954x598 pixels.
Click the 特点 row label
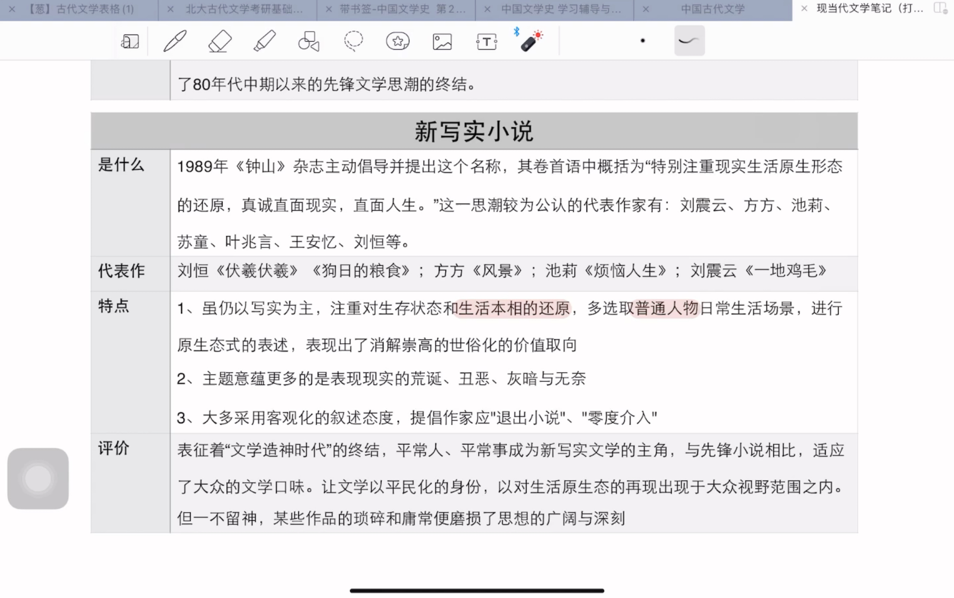(113, 306)
